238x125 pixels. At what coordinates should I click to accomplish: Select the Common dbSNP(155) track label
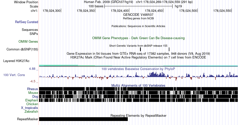22,49
